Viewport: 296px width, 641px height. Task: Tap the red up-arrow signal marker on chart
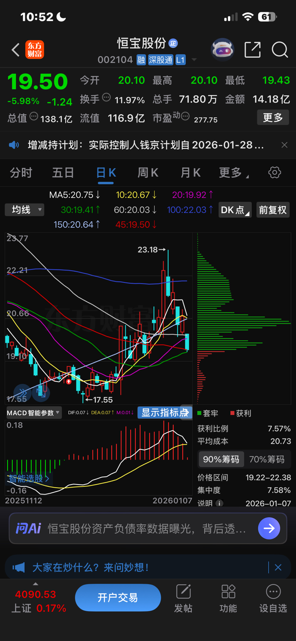[69, 382]
